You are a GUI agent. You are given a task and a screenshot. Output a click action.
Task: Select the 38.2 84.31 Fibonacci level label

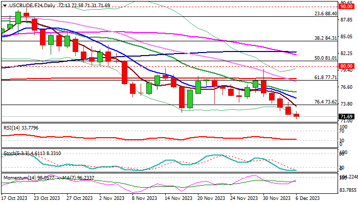point(326,38)
